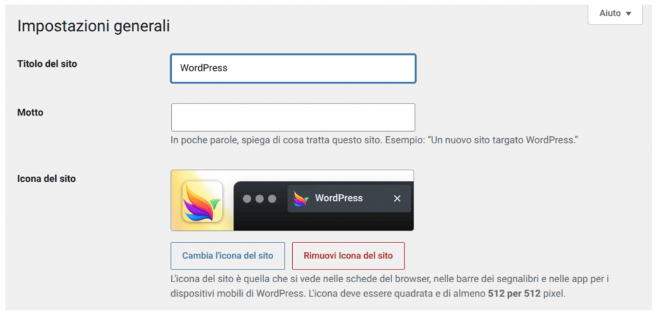Click Cambia l'icona del sito button
The height and width of the screenshot is (315, 659).
tap(228, 255)
